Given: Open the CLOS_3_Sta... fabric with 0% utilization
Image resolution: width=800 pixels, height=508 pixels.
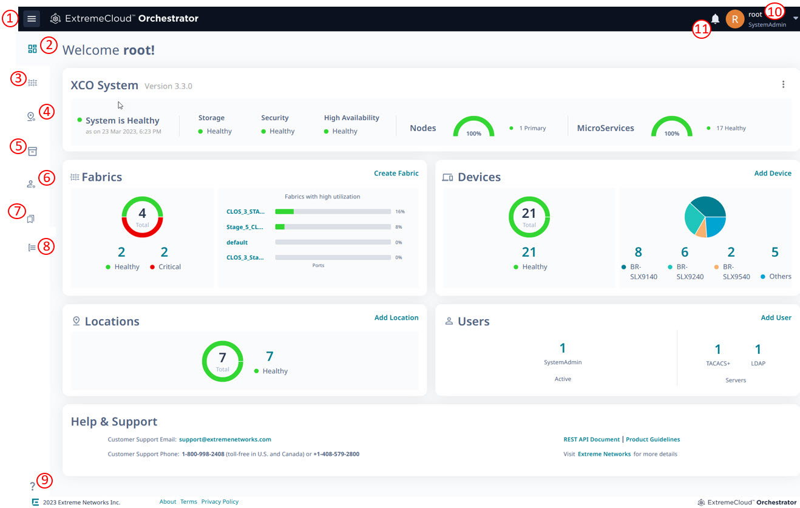Looking at the screenshot, I should click(245, 257).
